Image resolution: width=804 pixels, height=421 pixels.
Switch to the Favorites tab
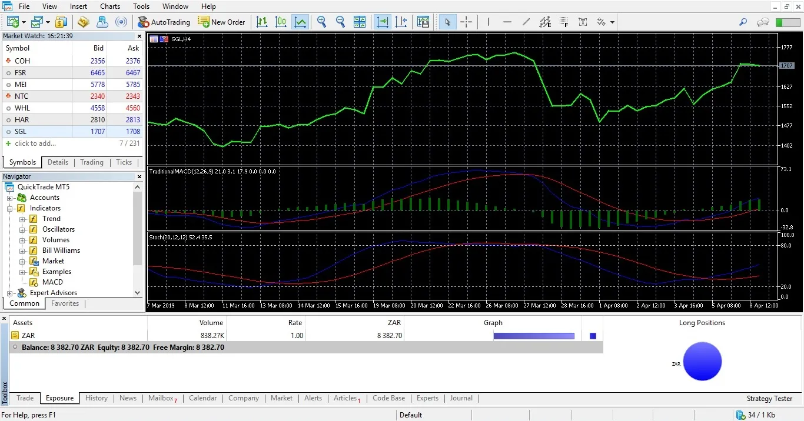click(x=65, y=303)
